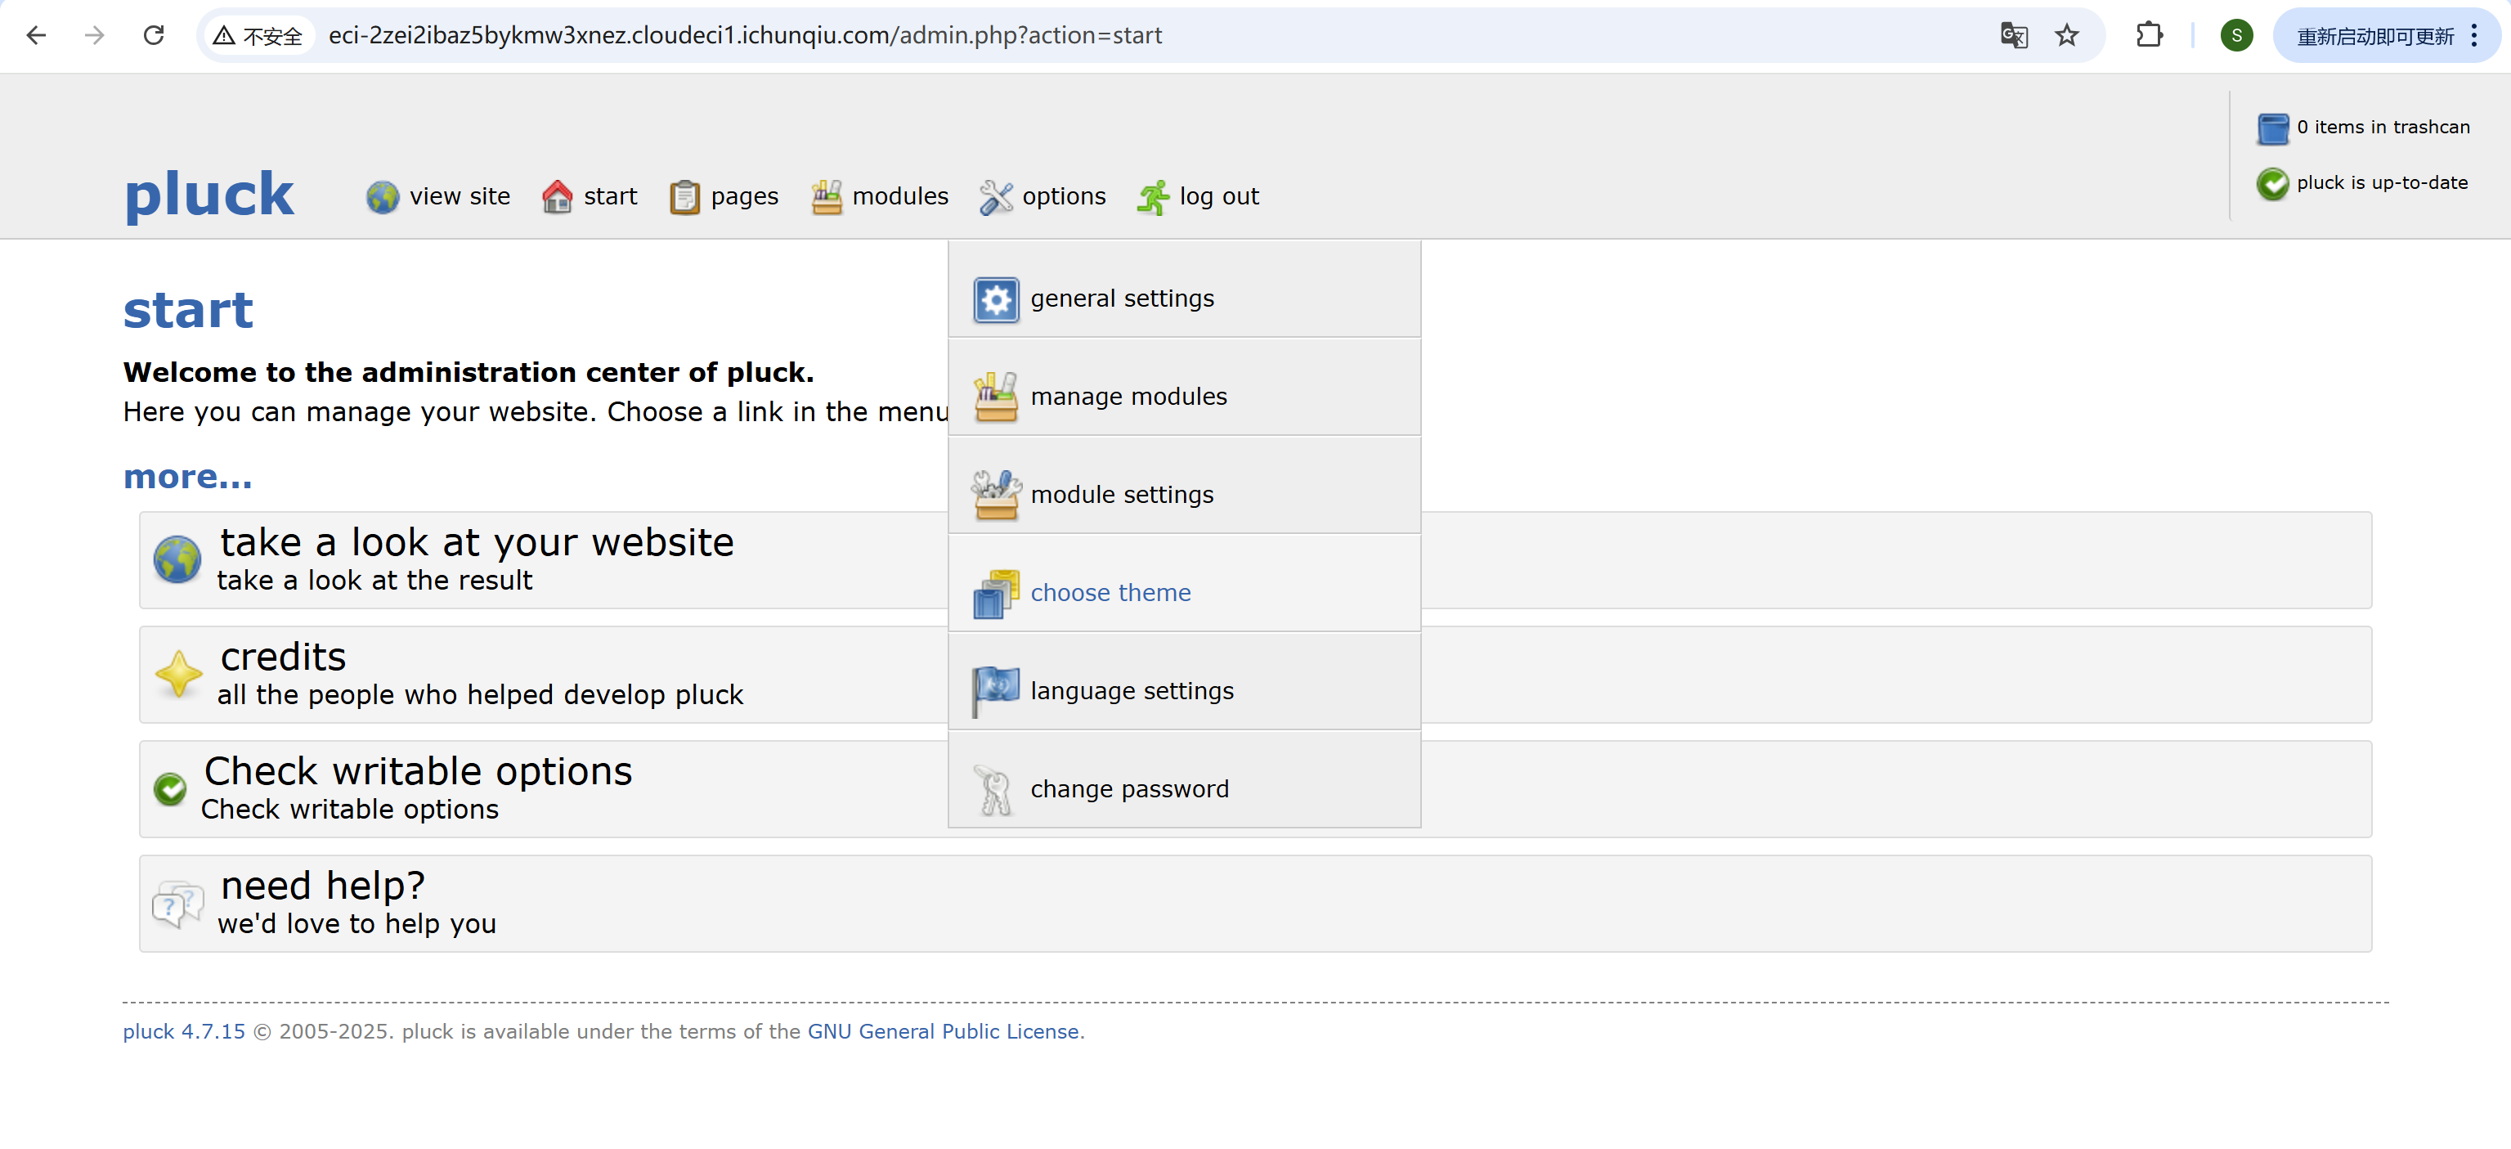Click pluck 4.7.15 footer link
The width and height of the screenshot is (2511, 1149).
click(183, 1032)
